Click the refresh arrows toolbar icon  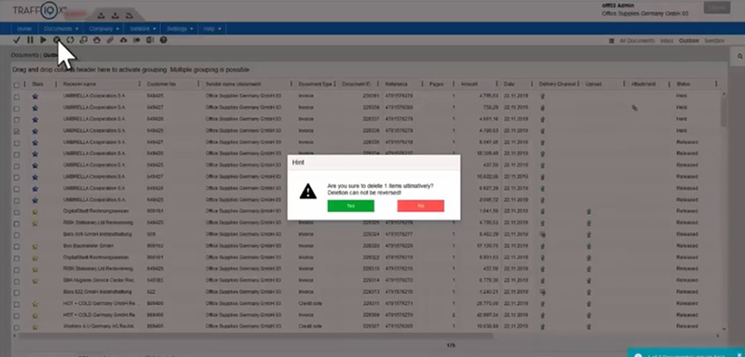tap(70, 40)
